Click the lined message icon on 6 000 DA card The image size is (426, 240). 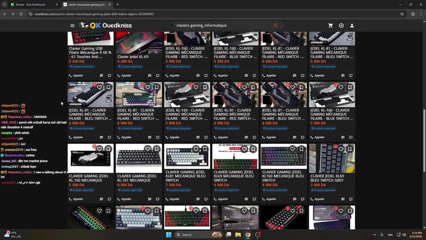(x=295, y=199)
